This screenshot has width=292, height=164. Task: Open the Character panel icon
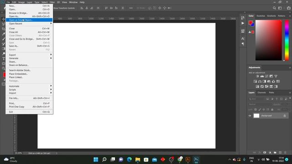pyautogui.click(x=243, y=39)
